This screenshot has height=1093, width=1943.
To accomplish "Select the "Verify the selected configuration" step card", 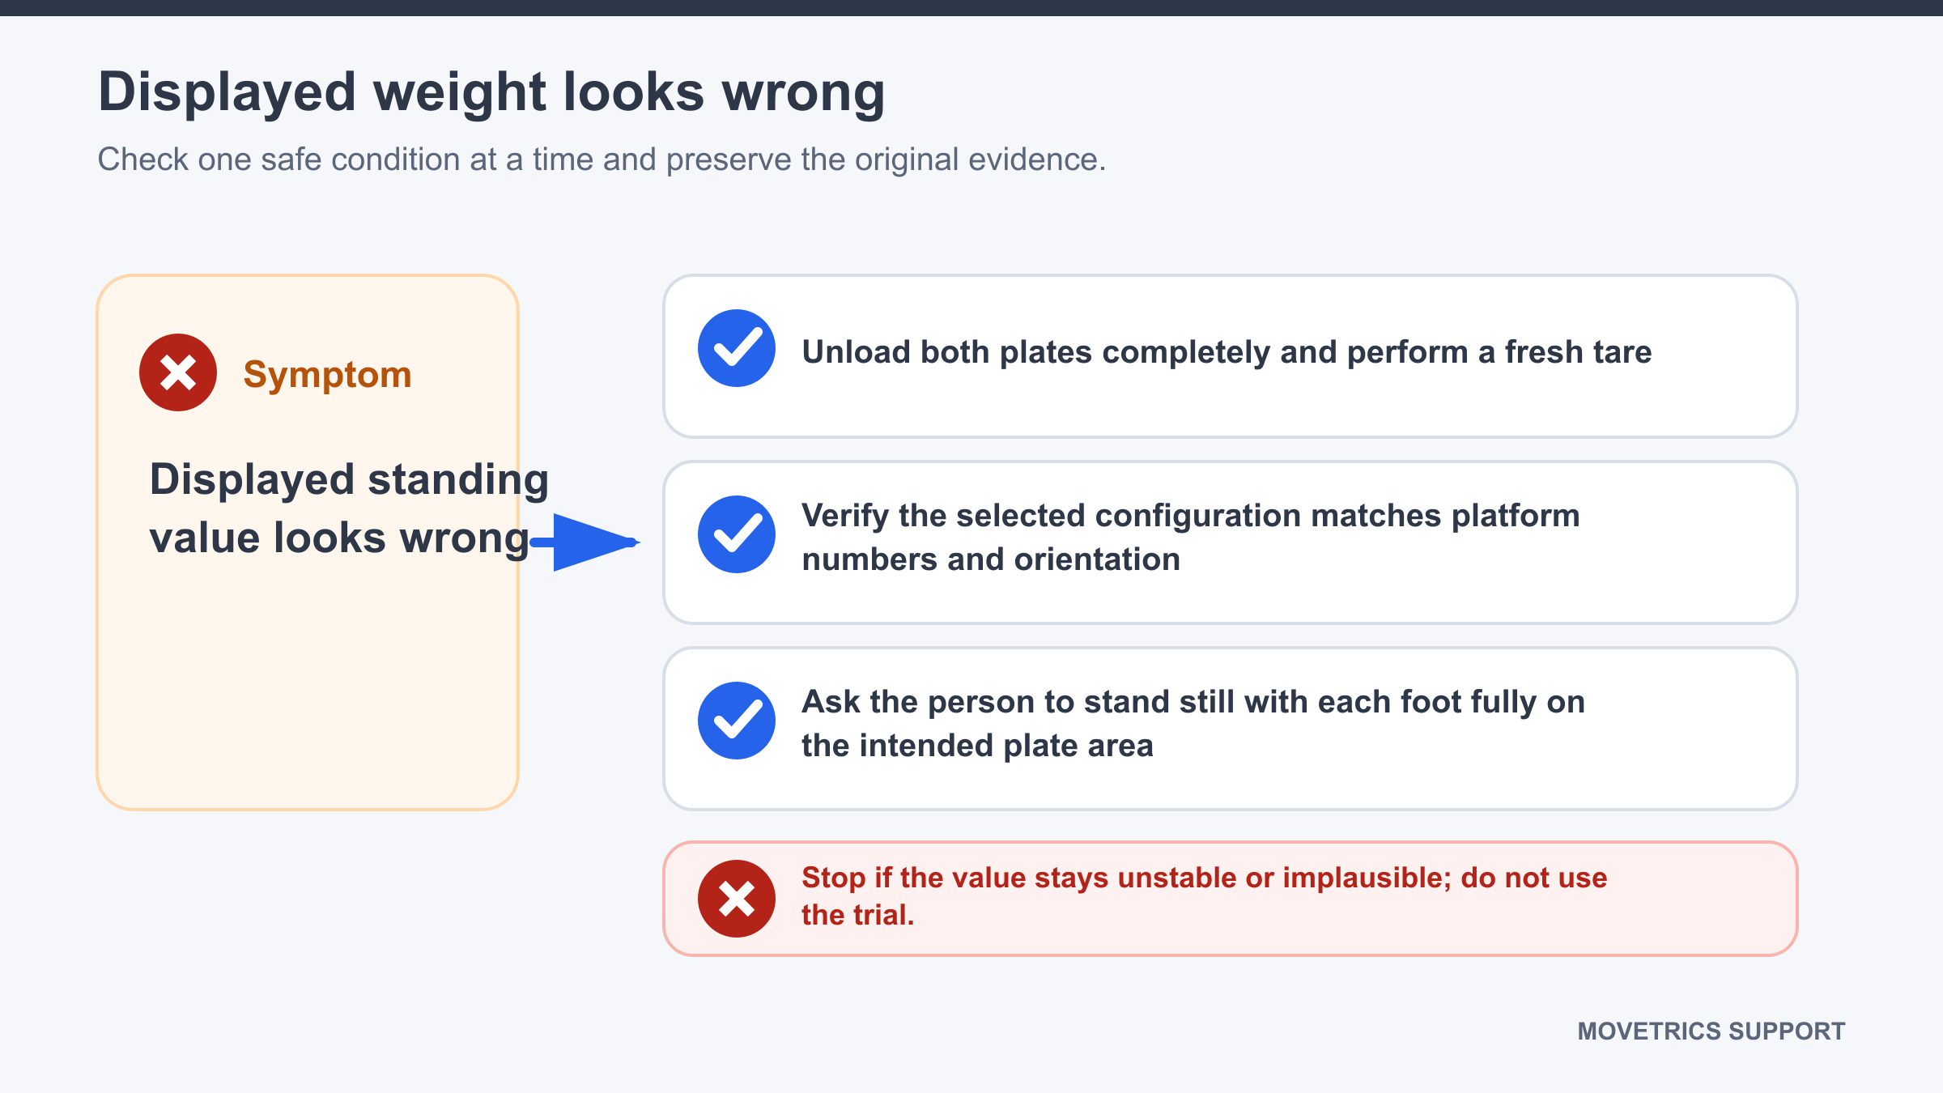I will [1231, 542].
